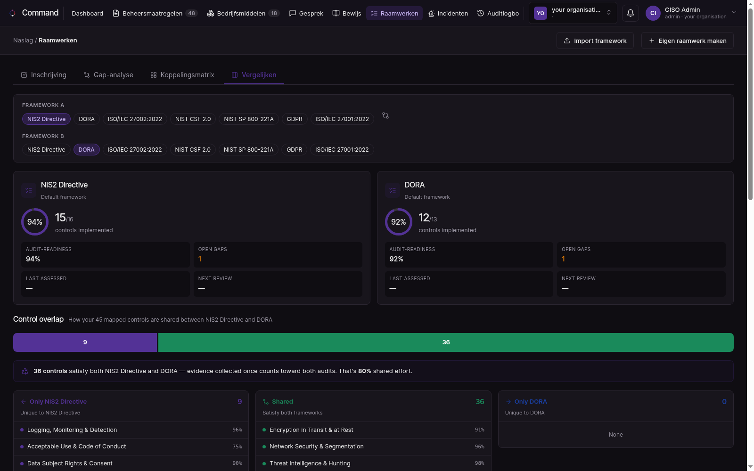Viewport: 754px width, 471px height.
Task: Click the DORA card checklist icon
Action: pos(393,190)
